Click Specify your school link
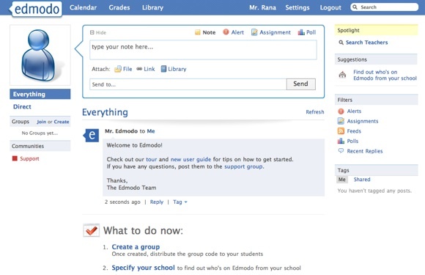Image resolution: width=425 pixels, height=275 pixels. pos(144,268)
